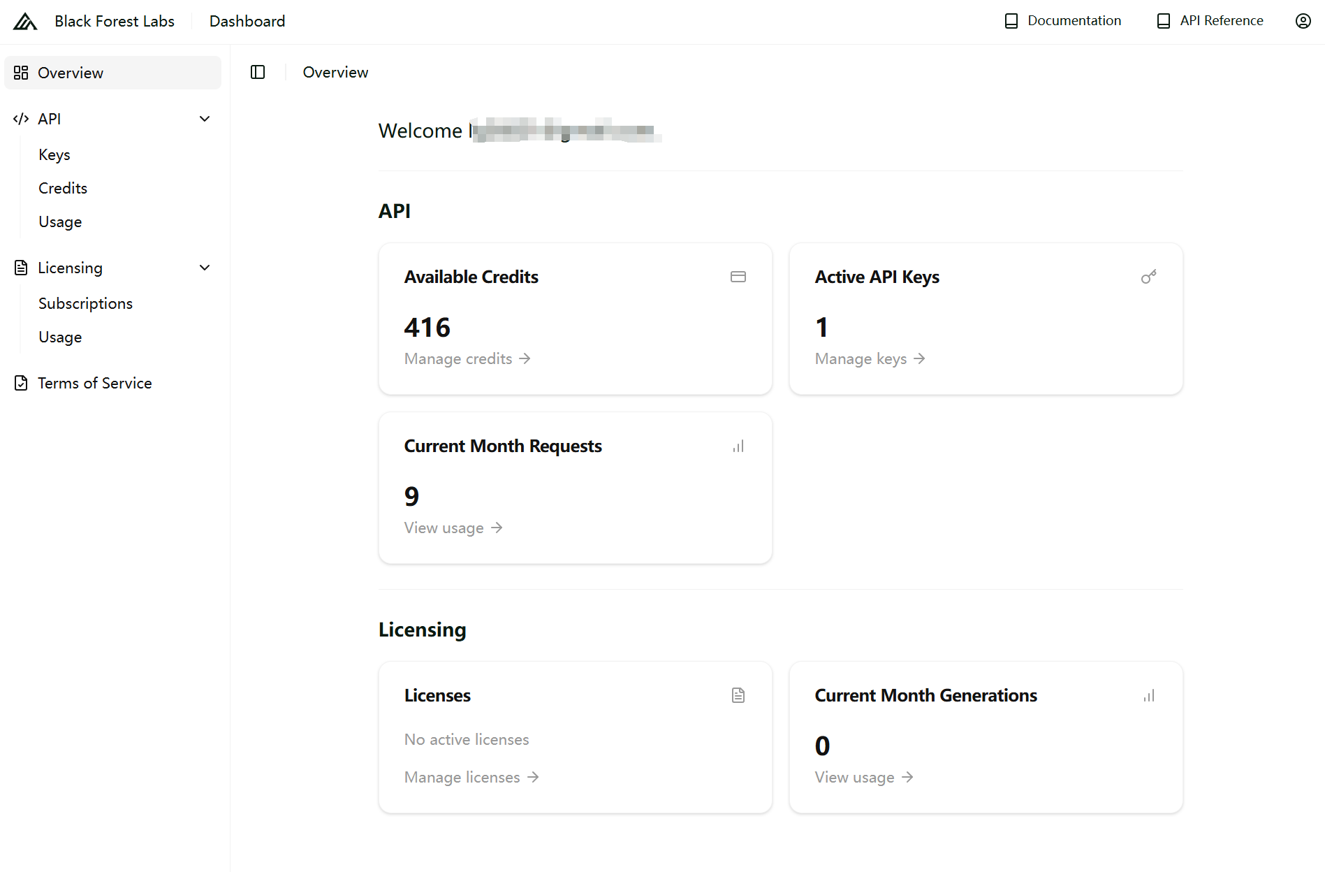Click the credit card icon in Available Credits
This screenshot has height=872, width=1325.
pyautogui.click(x=738, y=277)
